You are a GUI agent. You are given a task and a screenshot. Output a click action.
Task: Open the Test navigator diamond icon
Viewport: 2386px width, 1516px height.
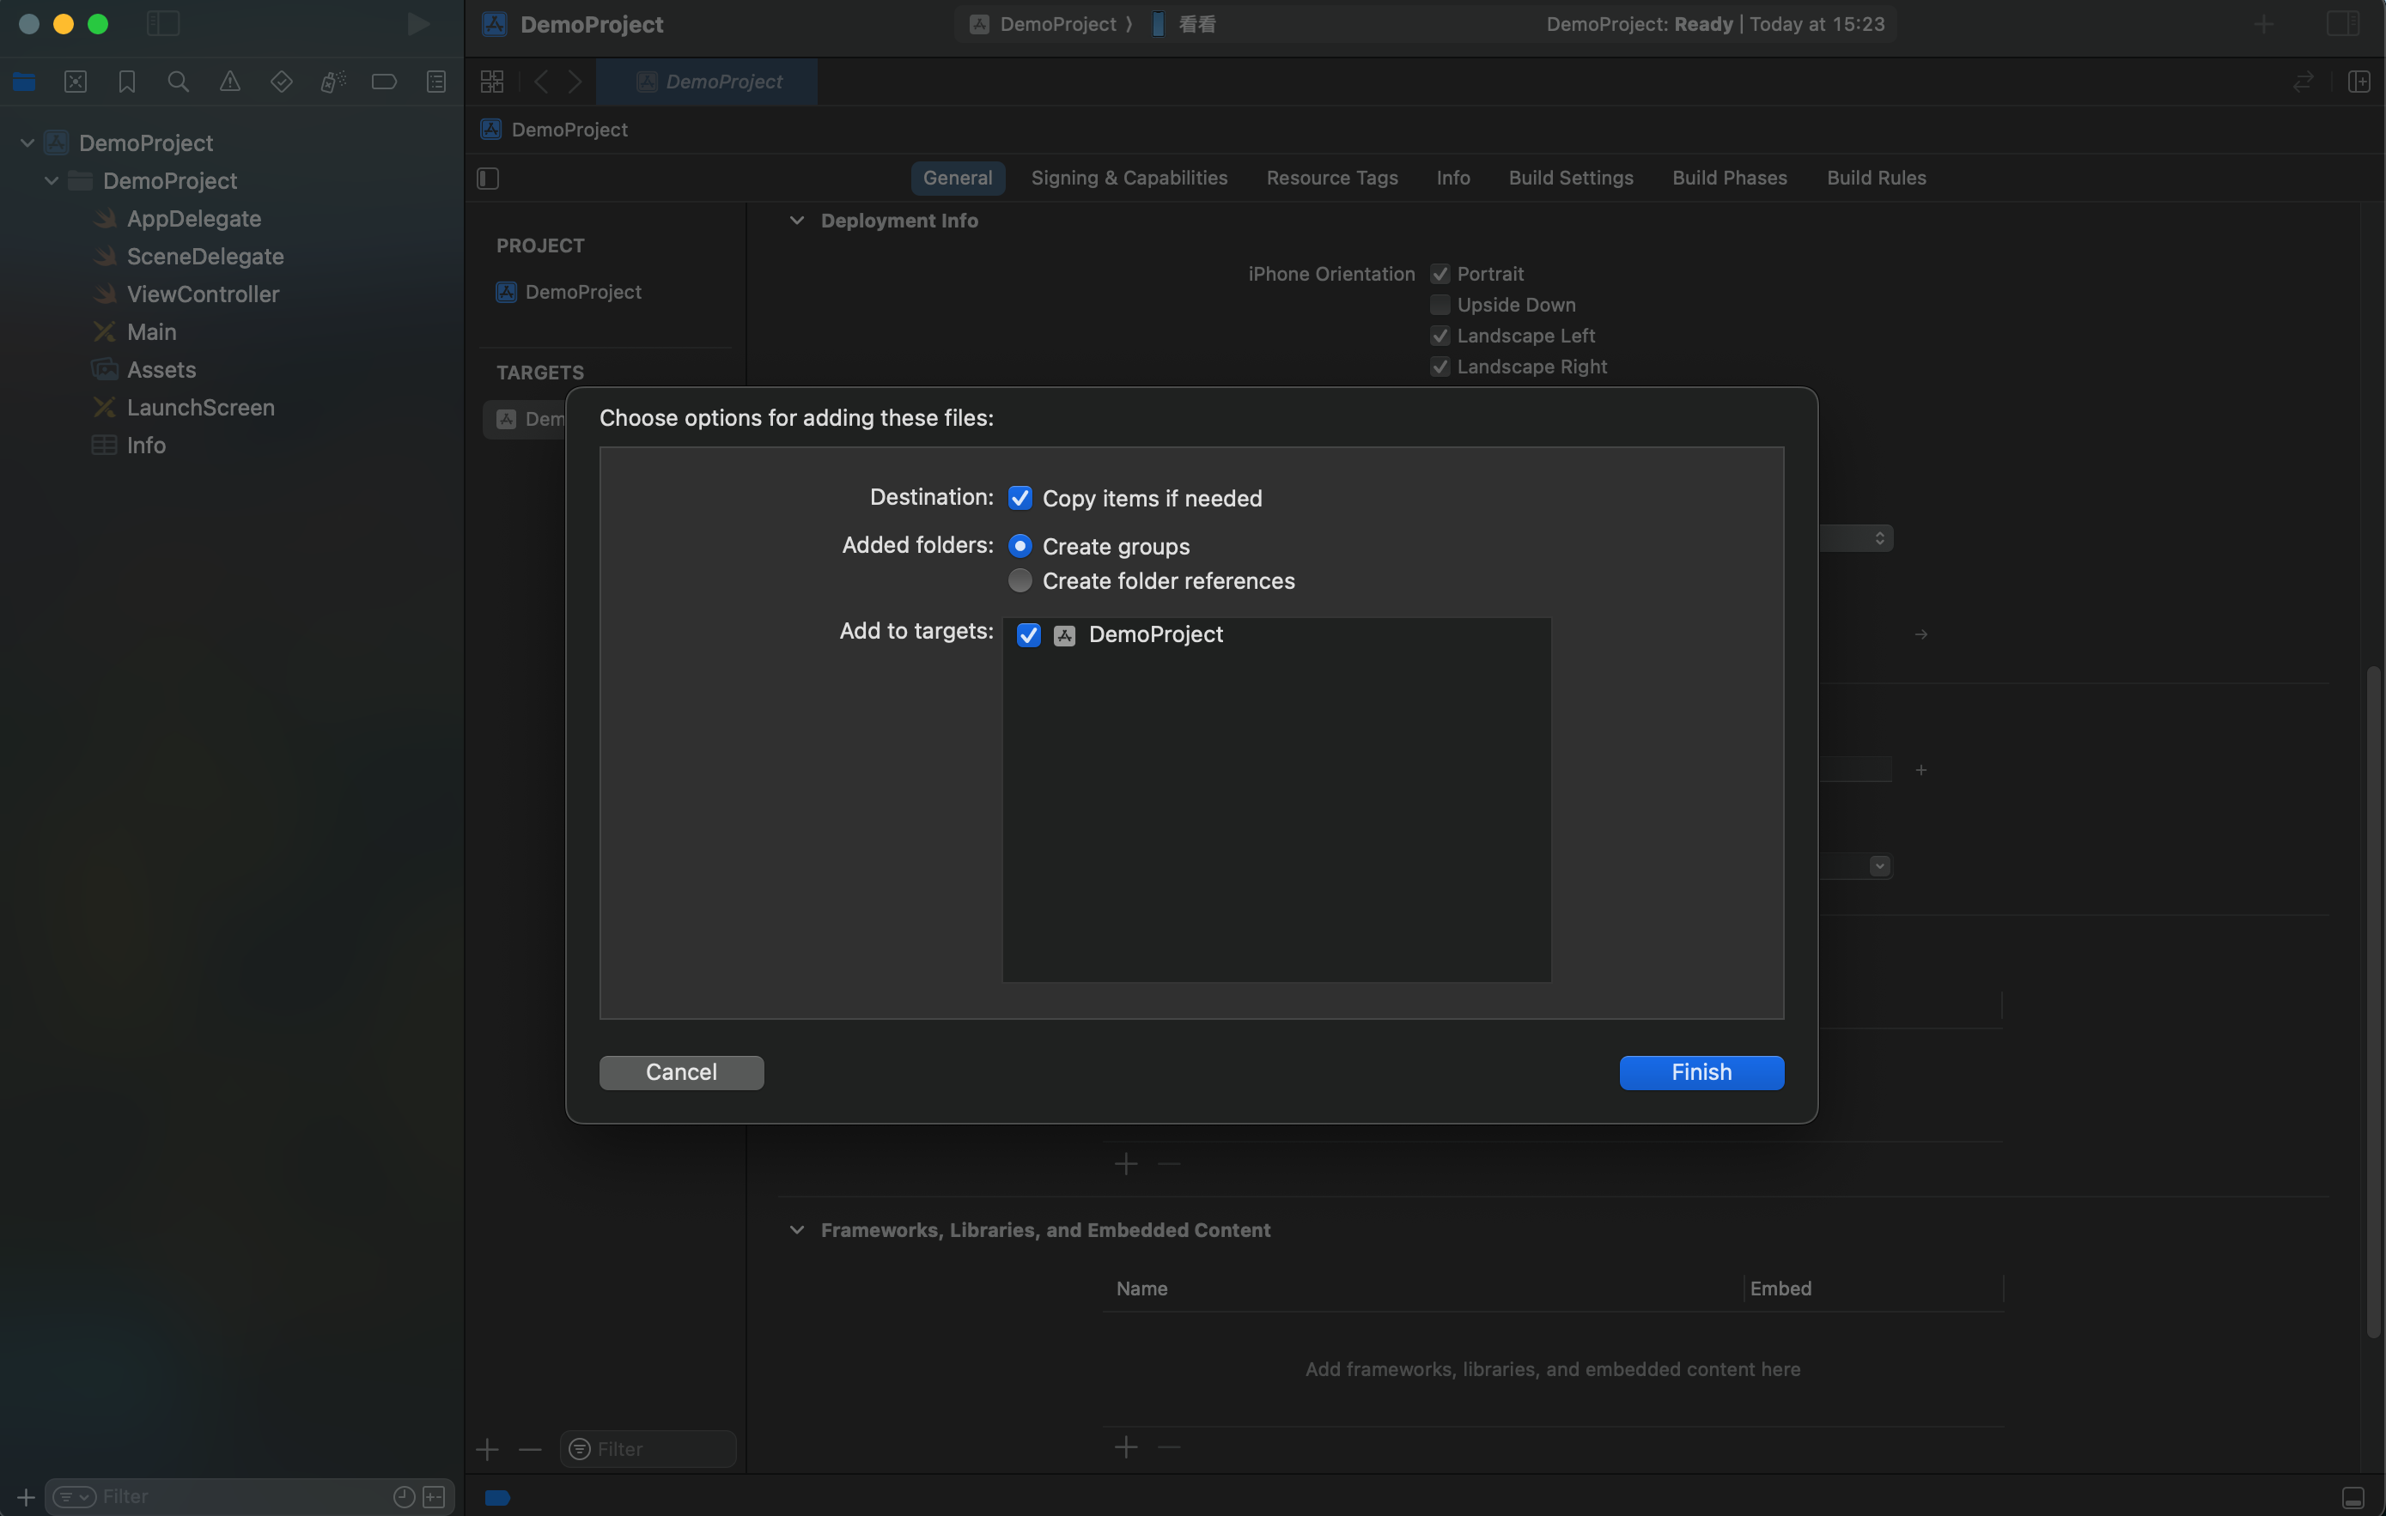click(x=282, y=82)
